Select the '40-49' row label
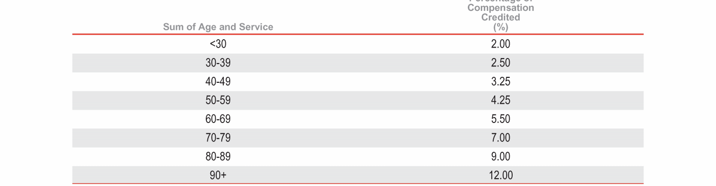 pos(218,82)
